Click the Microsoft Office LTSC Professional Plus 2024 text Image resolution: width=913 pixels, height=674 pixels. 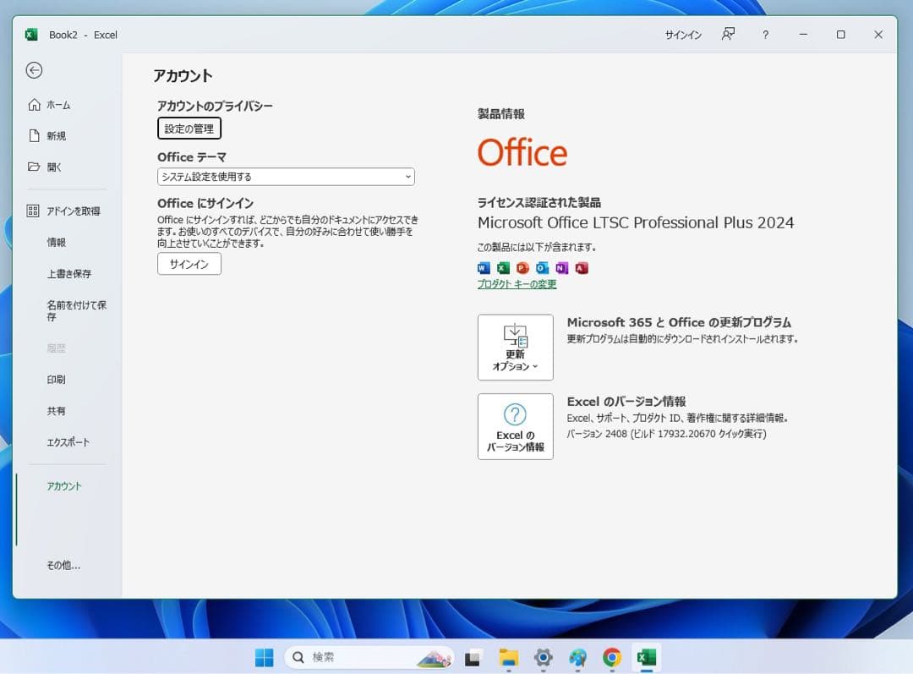pos(636,222)
